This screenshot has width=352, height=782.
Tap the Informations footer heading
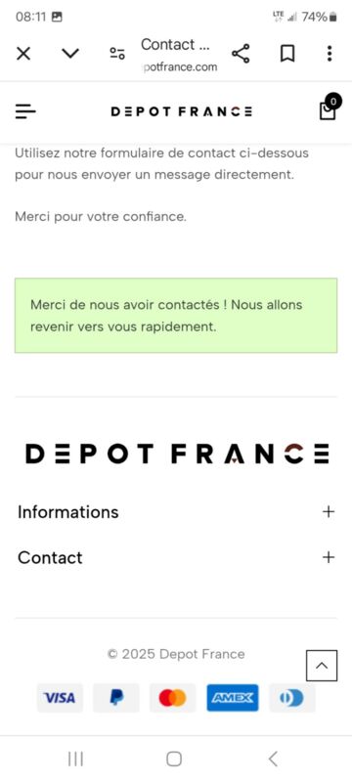68,512
